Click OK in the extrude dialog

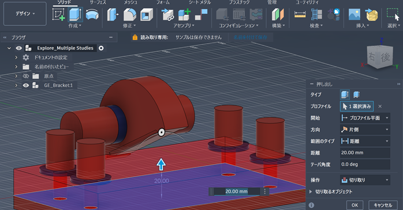[x=355, y=205]
